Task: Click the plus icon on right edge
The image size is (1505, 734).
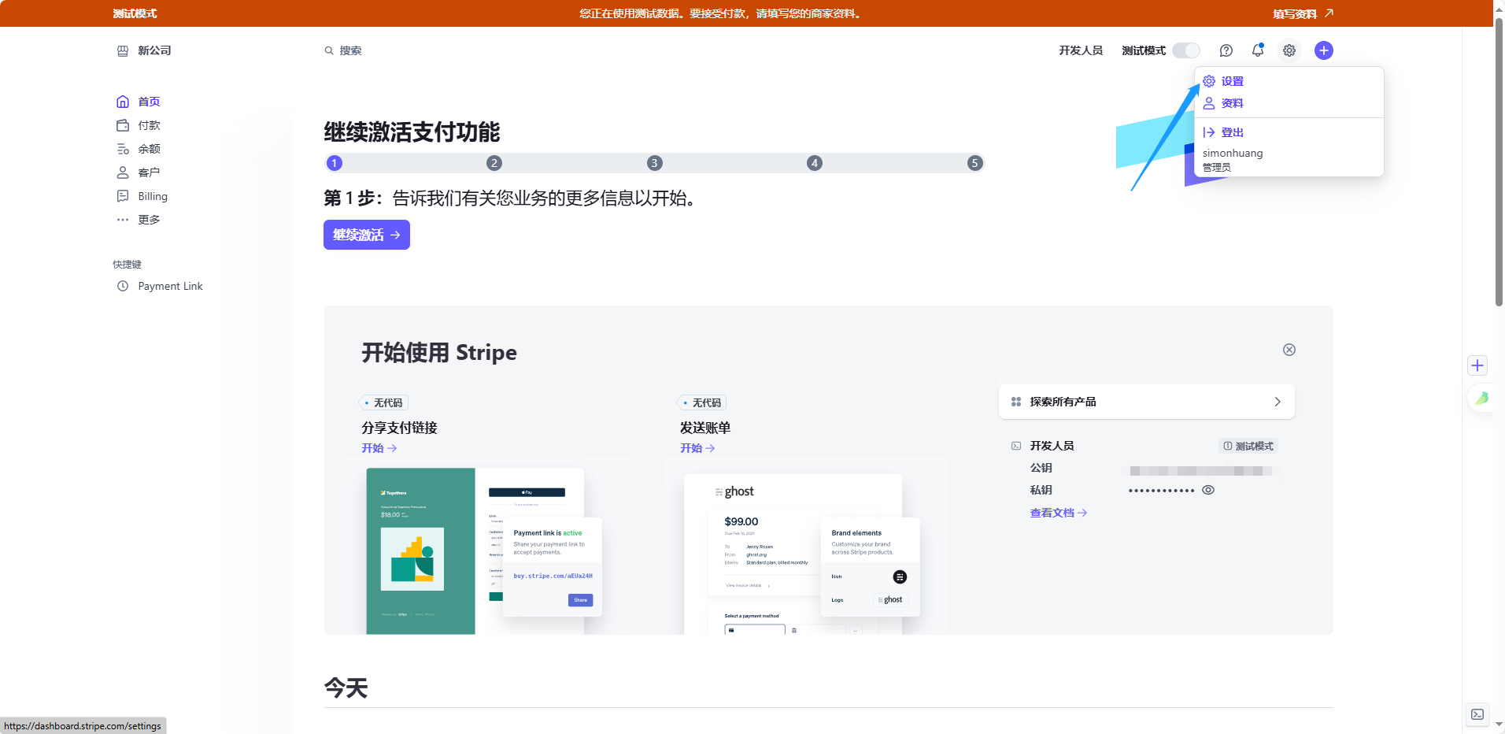Action: 1477,365
